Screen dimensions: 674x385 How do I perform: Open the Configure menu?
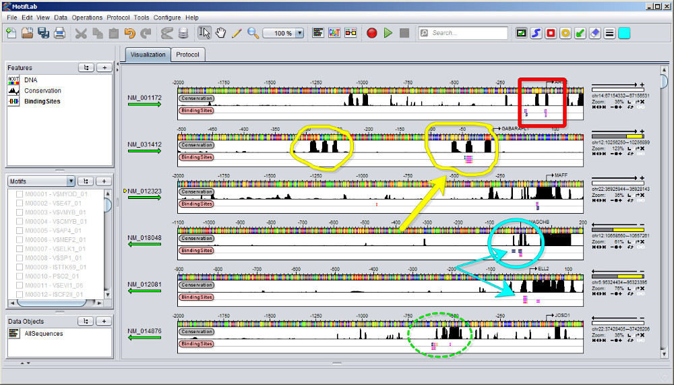[166, 18]
